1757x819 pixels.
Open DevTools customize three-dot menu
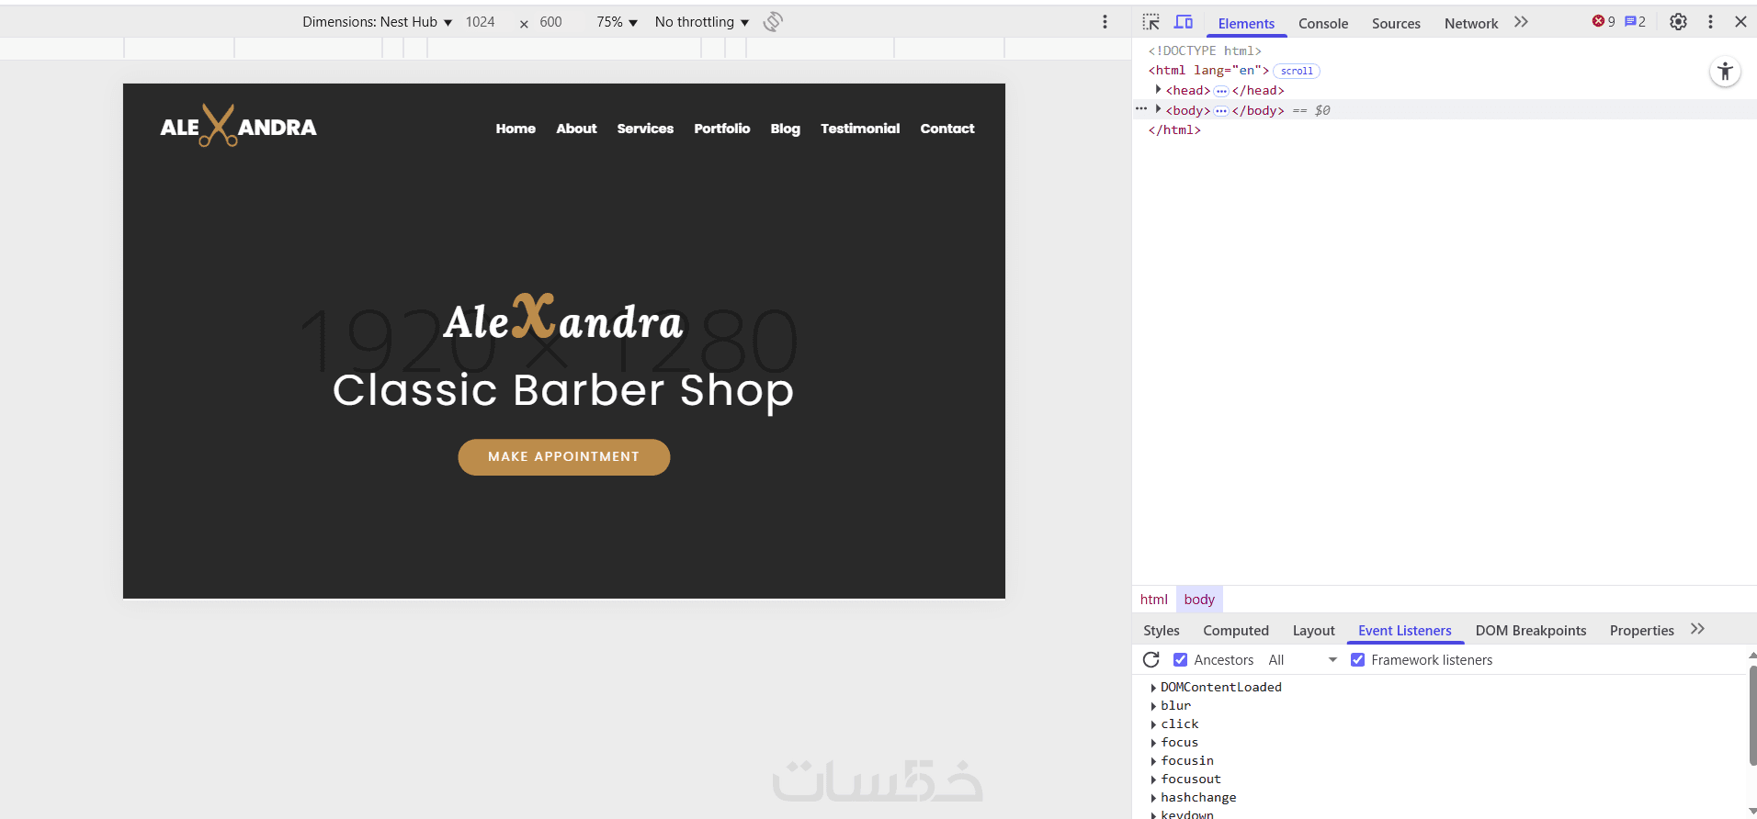pyautogui.click(x=1710, y=22)
